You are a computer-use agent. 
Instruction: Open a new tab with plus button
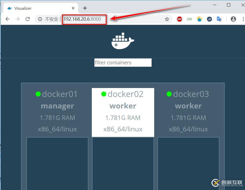[x=85, y=8]
